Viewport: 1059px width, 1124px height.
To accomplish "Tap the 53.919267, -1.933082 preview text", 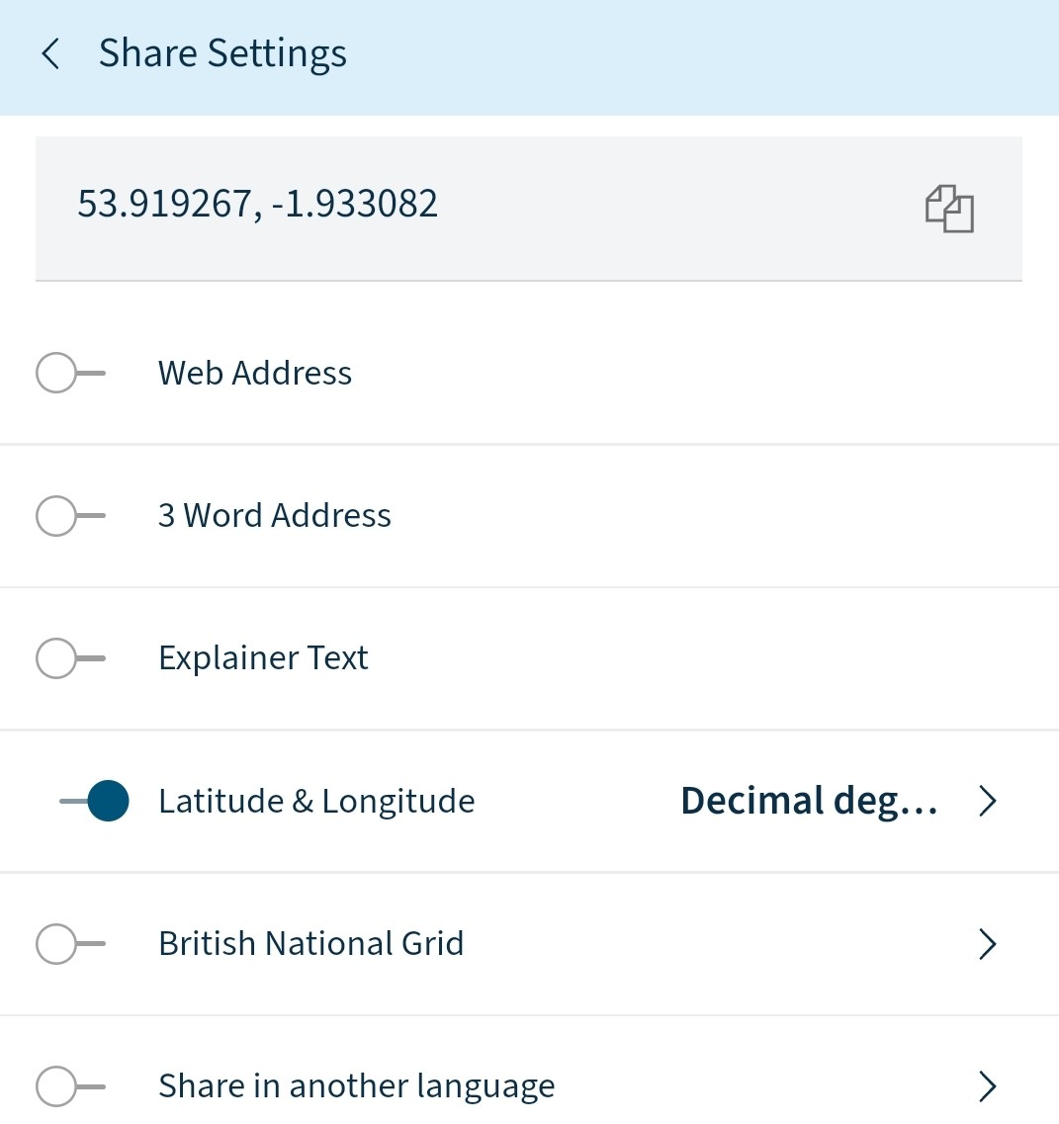I will point(257,204).
